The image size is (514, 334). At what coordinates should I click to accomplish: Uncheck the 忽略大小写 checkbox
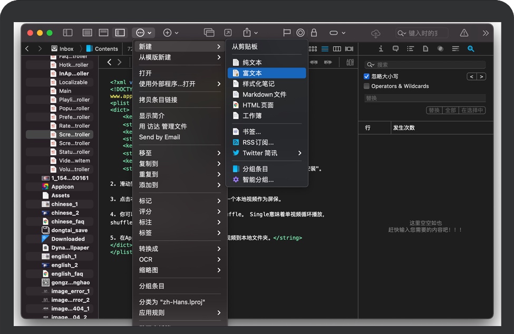point(367,76)
